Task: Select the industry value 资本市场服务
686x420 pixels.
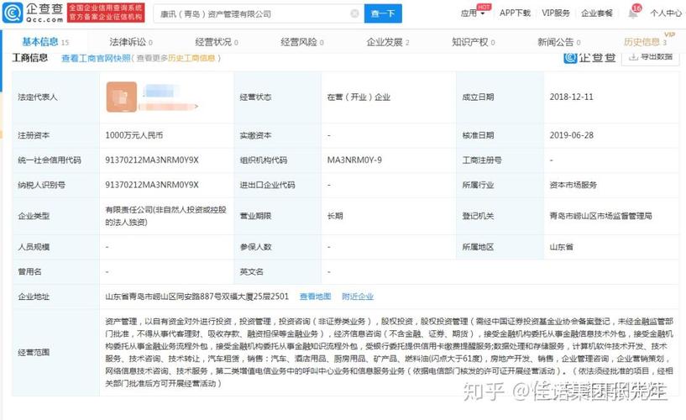Action: (x=573, y=185)
